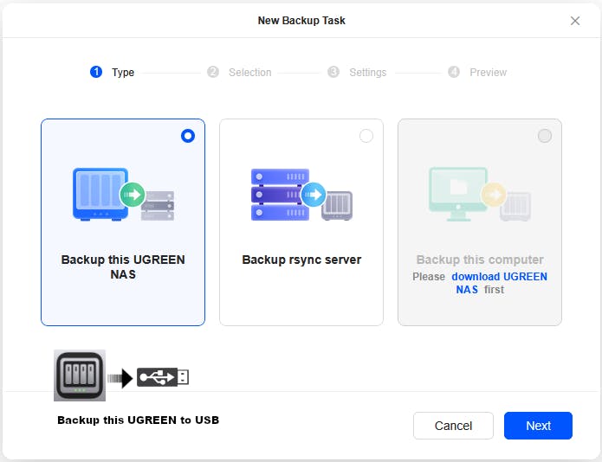
Task: Go to step 4 Preview
Action: [x=478, y=73]
